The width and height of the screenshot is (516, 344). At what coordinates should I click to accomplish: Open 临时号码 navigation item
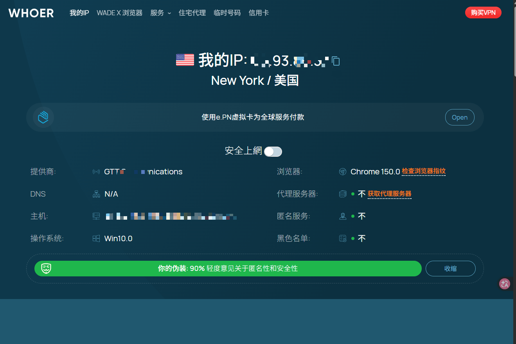coord(227,13)
